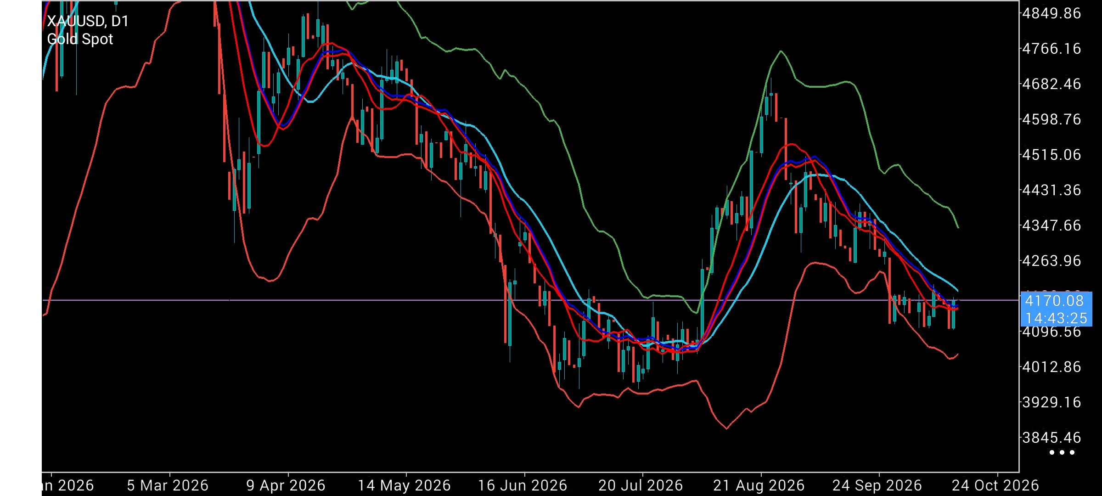
Task: Click the 4849.86 price axis label
Action: (x=1051, y=13)
